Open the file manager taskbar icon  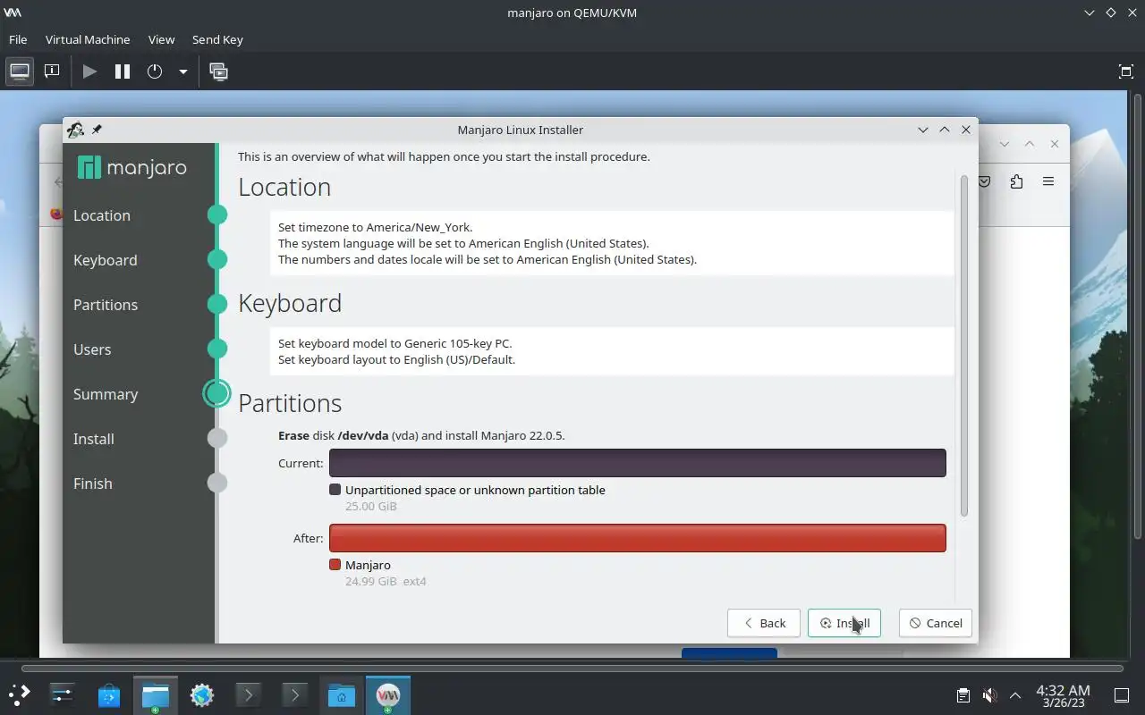(x=156, y=694)
